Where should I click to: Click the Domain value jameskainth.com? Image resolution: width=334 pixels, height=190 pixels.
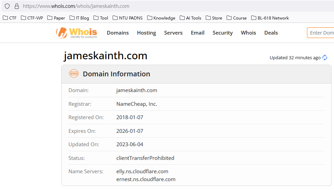click(137, 90)
